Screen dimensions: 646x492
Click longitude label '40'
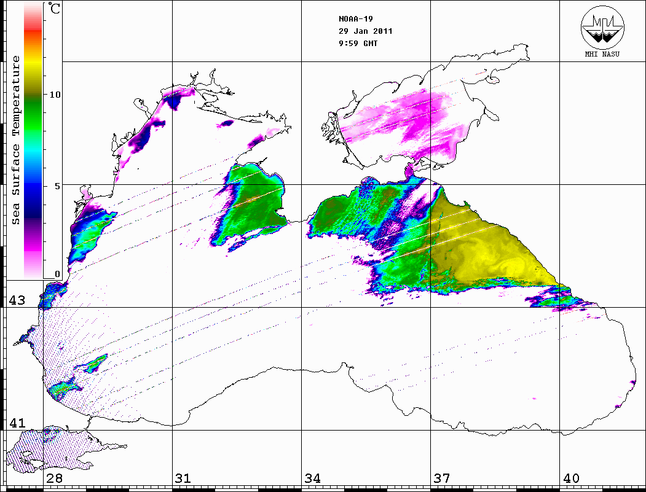571,478
